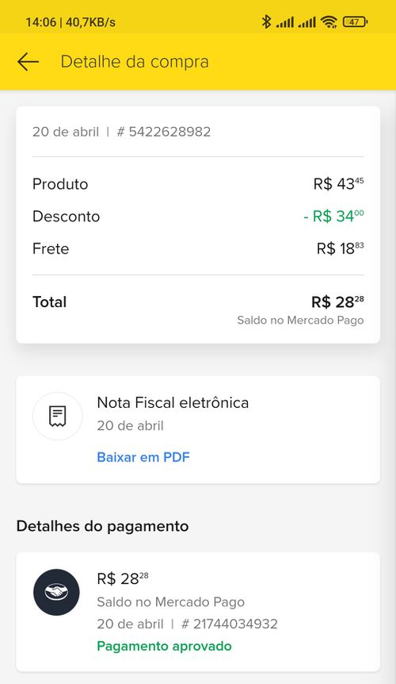The height and width of the screenshot is (684, 396).
Task: Tap the Nota Fiscal eletrônica heading
Action: coord(173,402)
